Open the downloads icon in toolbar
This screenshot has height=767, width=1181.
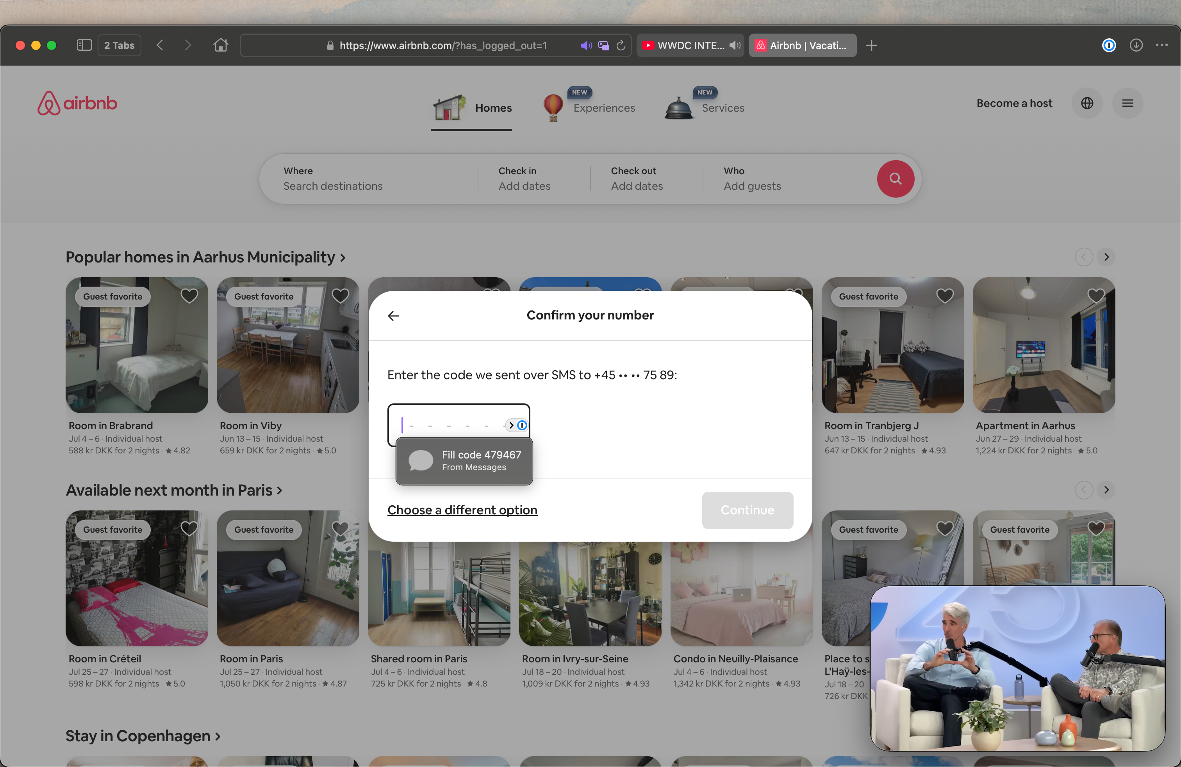1136,45
